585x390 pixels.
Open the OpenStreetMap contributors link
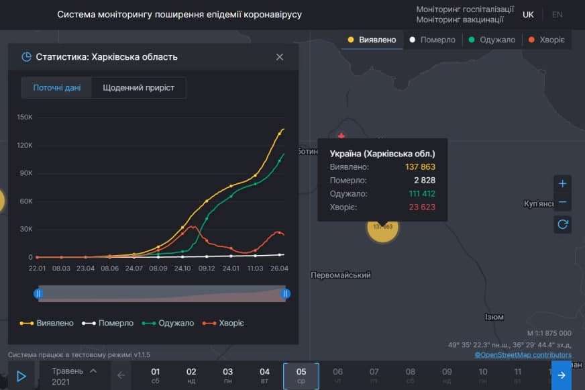[525, 354]
